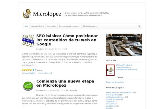Image resolution: width=164 pixels, height=109 pixels.
Task: Click author Alberto on nueva etapa post
Action: click(42, 90)
